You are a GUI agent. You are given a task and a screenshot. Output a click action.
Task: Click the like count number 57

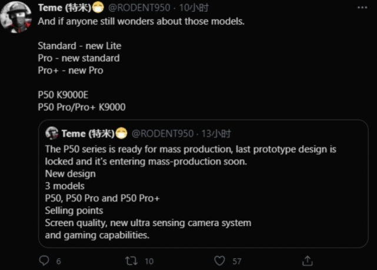pos(237,261)
